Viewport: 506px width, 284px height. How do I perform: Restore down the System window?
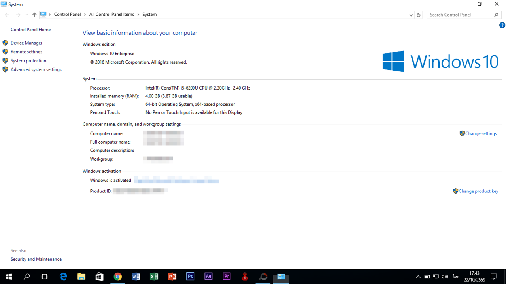[x=480, y=4]
